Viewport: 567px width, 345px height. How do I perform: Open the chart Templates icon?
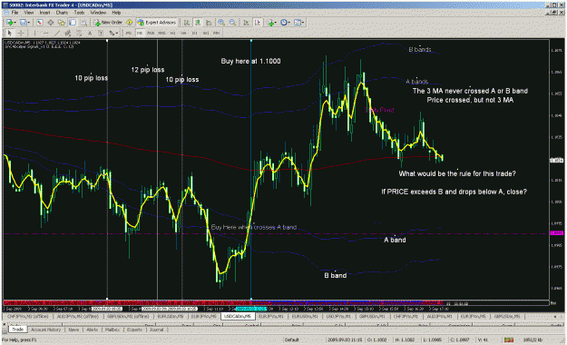(298, 23)
